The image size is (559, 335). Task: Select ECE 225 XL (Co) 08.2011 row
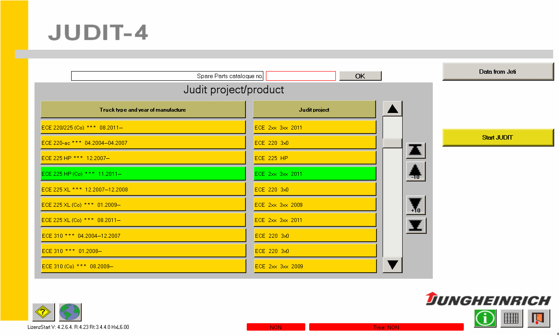coord(143,220)
